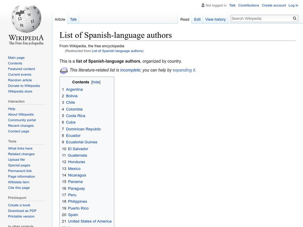Jump to Paraguay section
The width and height of the screenshot is (303, 227).
click(x=77, y=188)
